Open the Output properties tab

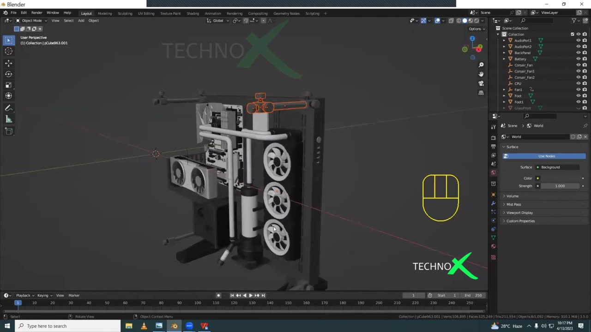click(x=493, y=146)
